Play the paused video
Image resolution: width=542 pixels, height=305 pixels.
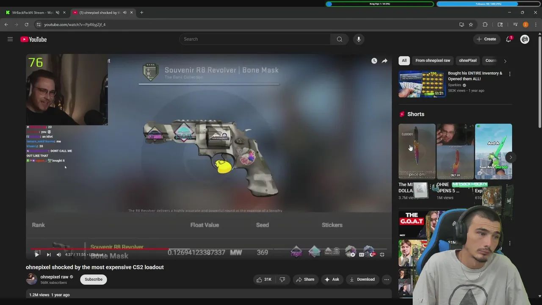tap(37, 255)
